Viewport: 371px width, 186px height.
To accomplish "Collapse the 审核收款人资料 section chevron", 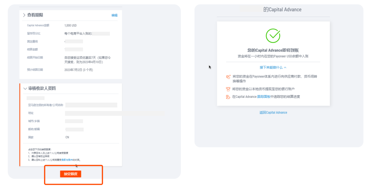I will [25, 89].
